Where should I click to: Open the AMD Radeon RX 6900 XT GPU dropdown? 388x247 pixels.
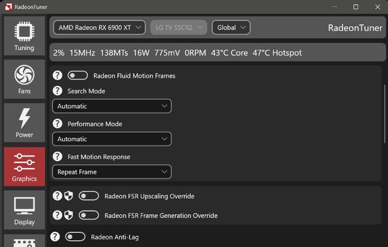click(99, 28)
